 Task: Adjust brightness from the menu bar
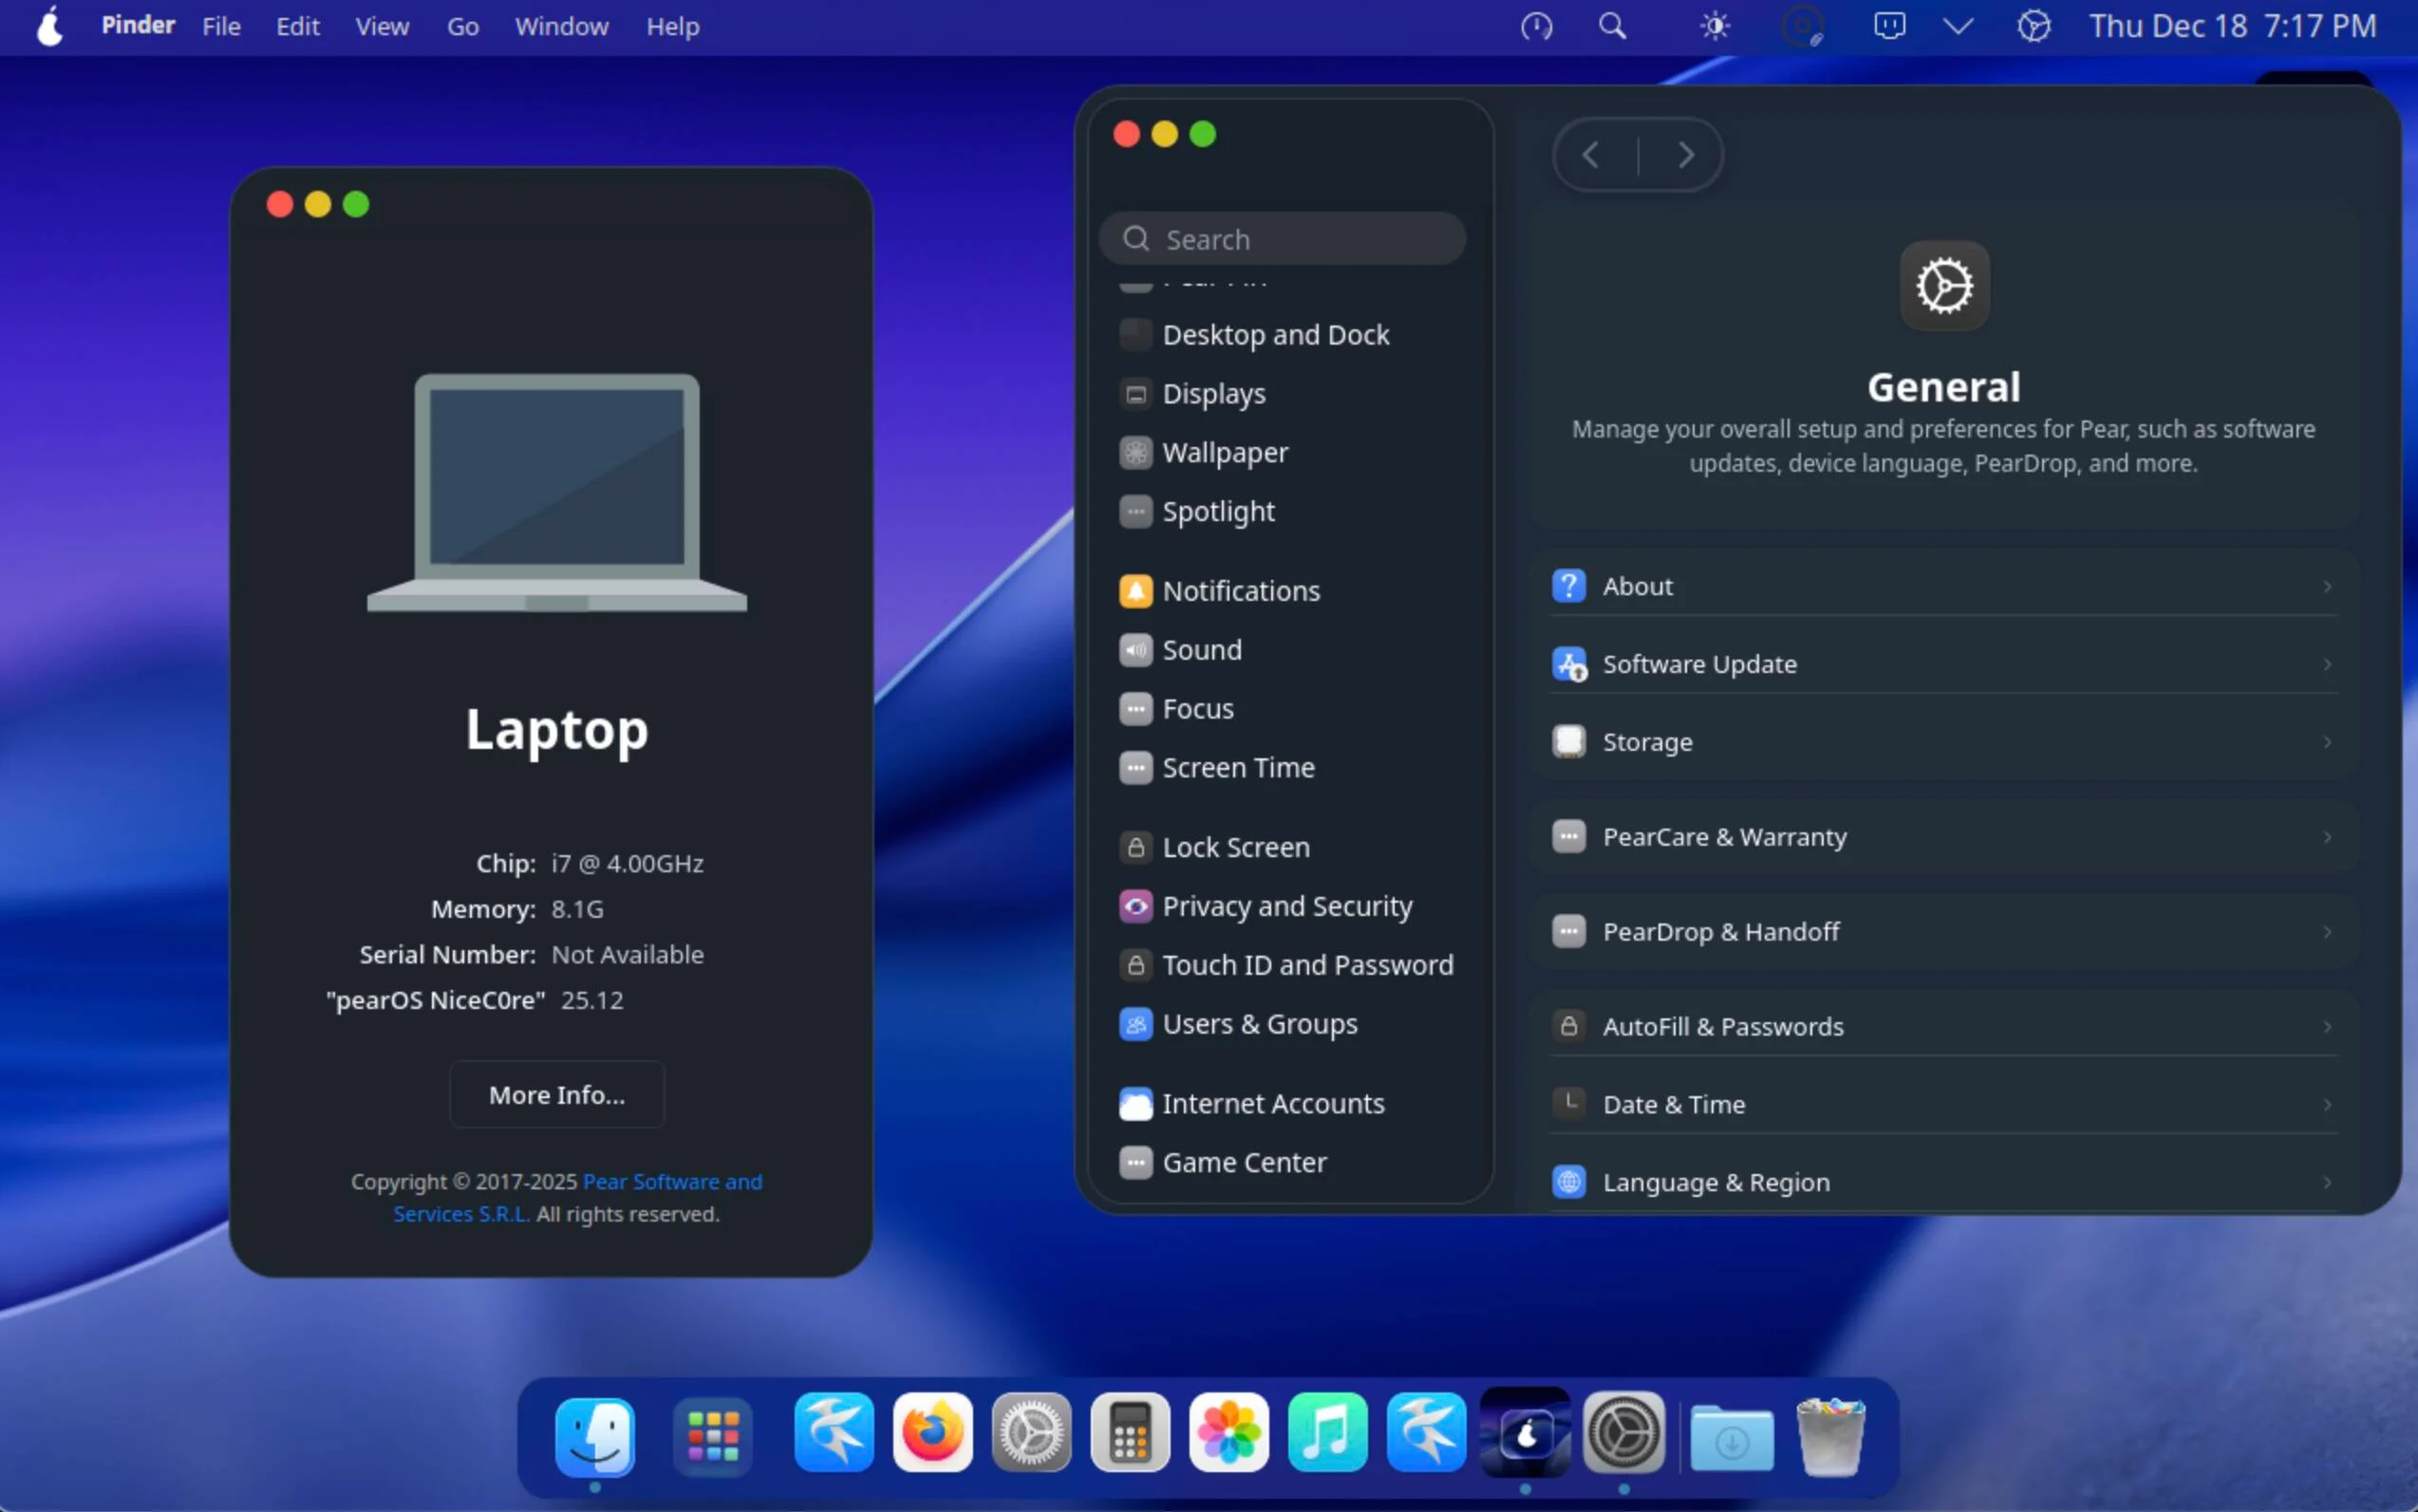[x=1714, y=25]
